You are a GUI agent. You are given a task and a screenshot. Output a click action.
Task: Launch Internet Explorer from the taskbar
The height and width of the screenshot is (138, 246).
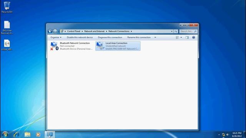click(16, 135)
